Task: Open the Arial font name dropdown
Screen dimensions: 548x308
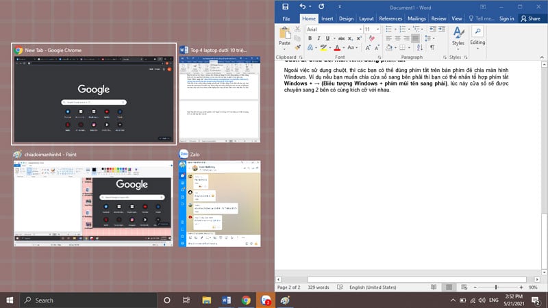Action: coord(332,29)
